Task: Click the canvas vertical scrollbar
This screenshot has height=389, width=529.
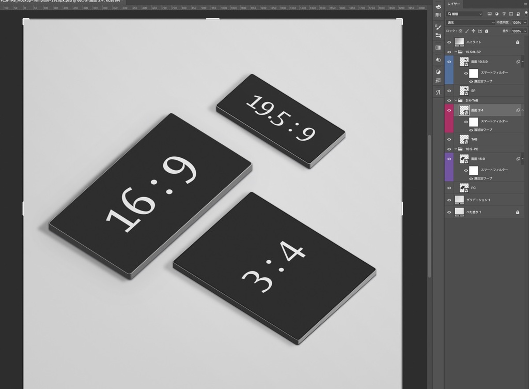Action: [x=429, y=206]
